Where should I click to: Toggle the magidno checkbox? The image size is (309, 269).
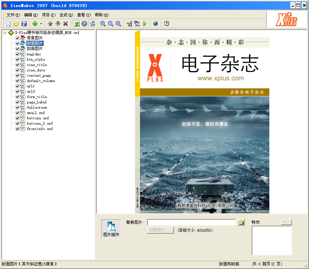[18, 54]
